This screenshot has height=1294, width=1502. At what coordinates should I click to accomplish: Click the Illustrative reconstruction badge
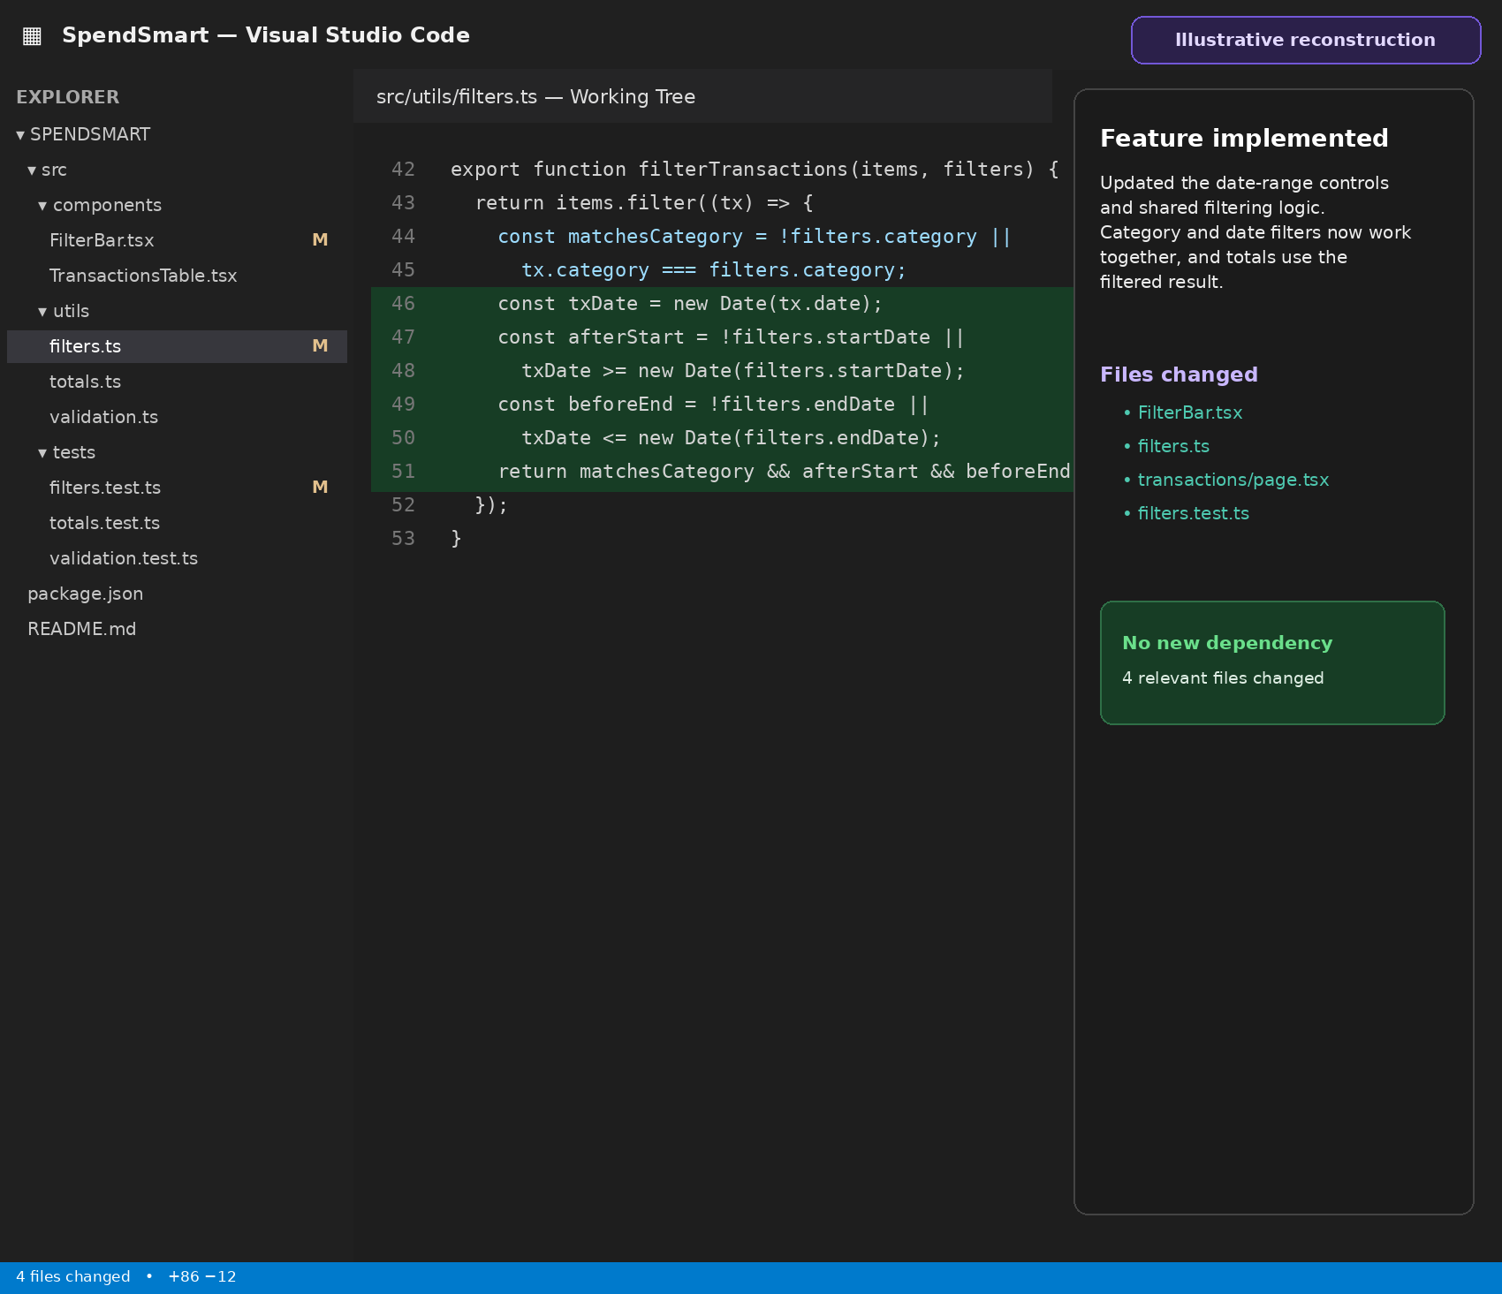[1306, 40]
